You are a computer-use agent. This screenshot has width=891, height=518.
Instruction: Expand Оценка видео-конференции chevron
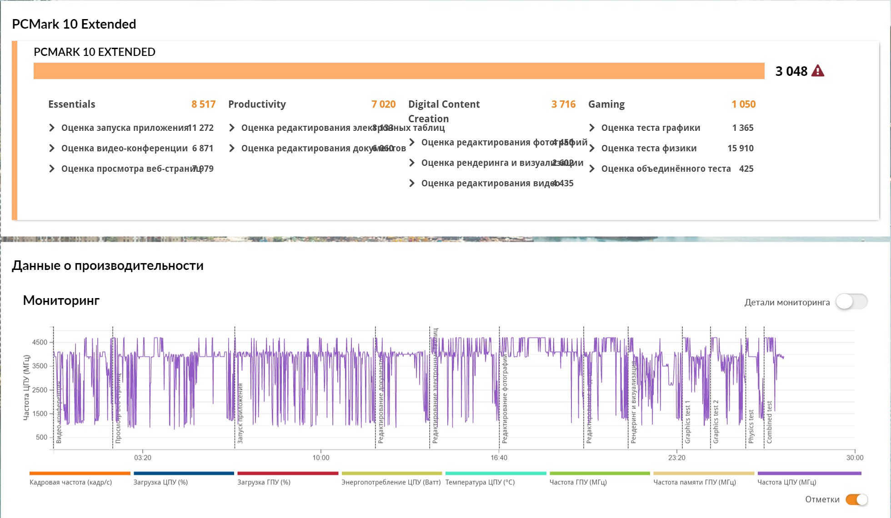pyautogui.click(x=52, y=148)
